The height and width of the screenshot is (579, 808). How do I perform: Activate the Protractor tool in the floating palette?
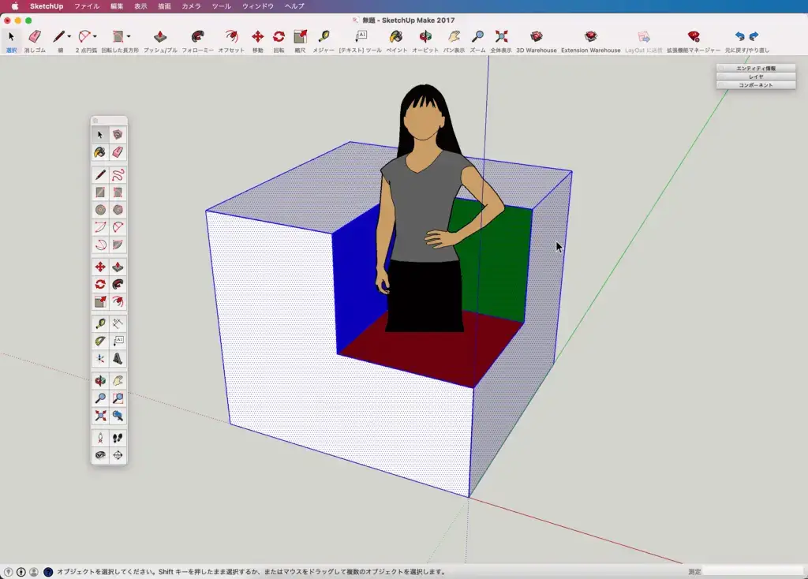click(100, 341)
